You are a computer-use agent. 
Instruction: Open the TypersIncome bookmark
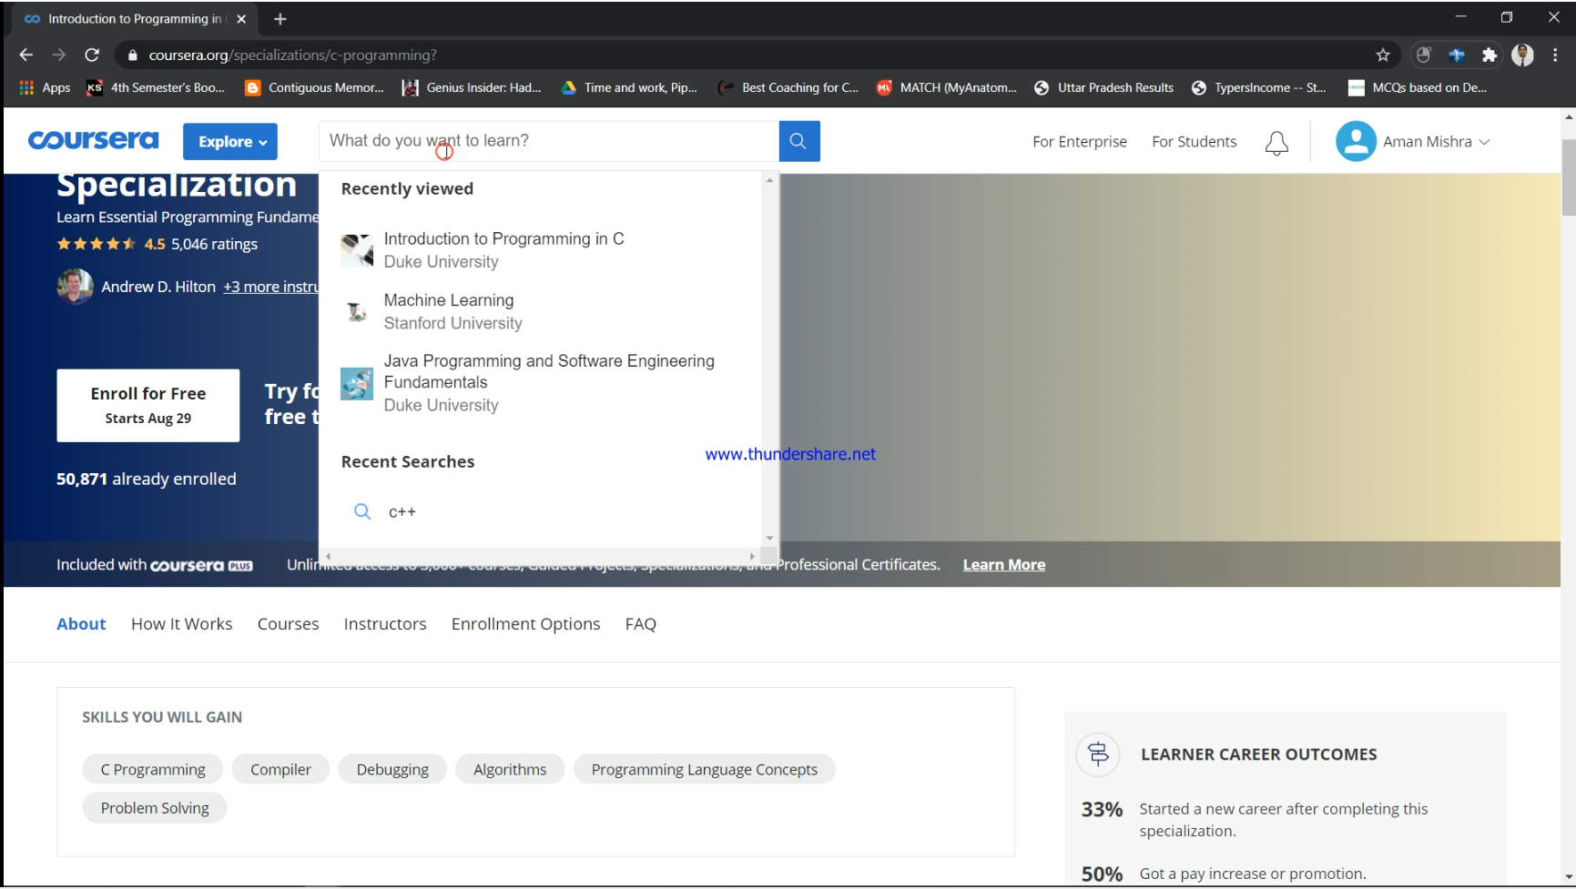point(1259,87)
